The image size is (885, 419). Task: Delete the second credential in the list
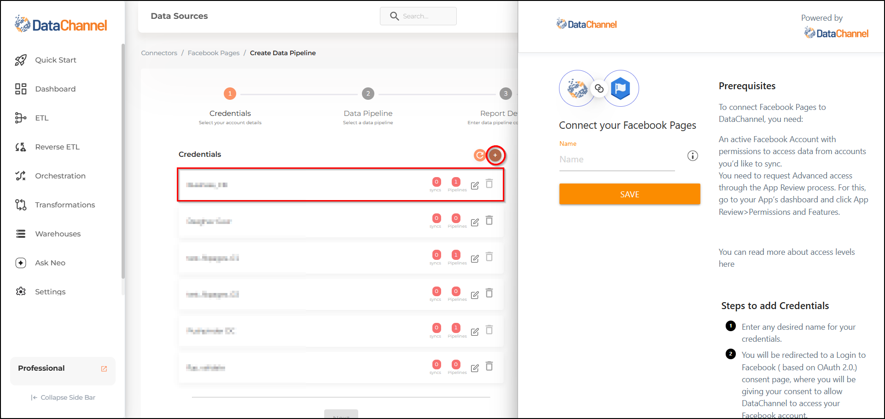point(489,220)
